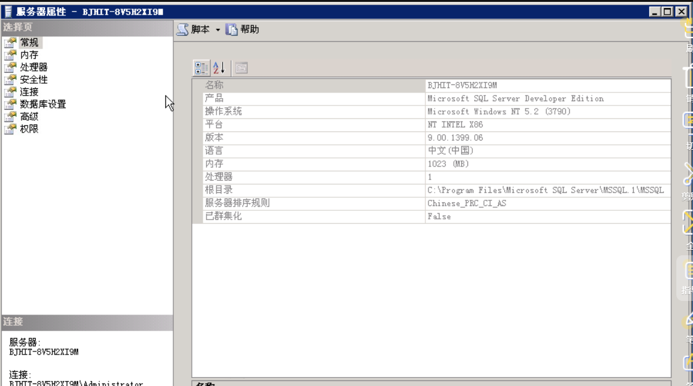Open the 脚本 dropdown arrow

(218, 30)
